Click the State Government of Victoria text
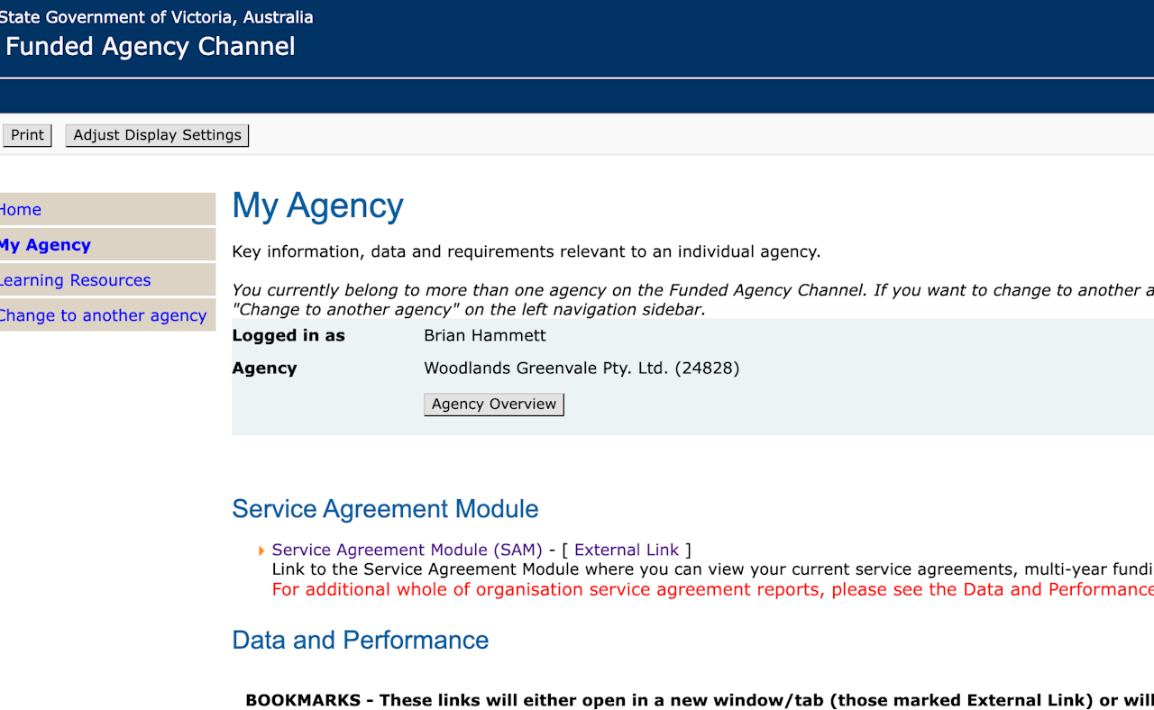Image resolution: width=1154 pixels, height=710 pixels. [x=157, y=17]
